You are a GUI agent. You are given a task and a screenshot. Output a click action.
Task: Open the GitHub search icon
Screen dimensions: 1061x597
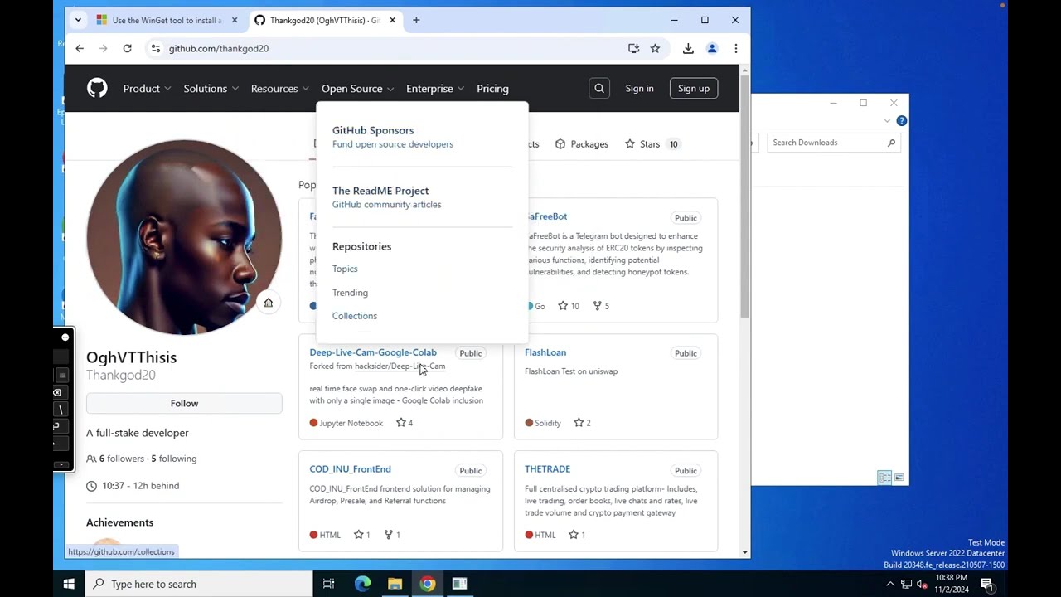(x=599, y=89)
